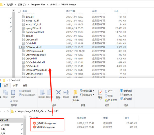The height and width of the screenshot is (135, 154).
Task: Click the Edit button in the Open group
Action: point(109,96)
